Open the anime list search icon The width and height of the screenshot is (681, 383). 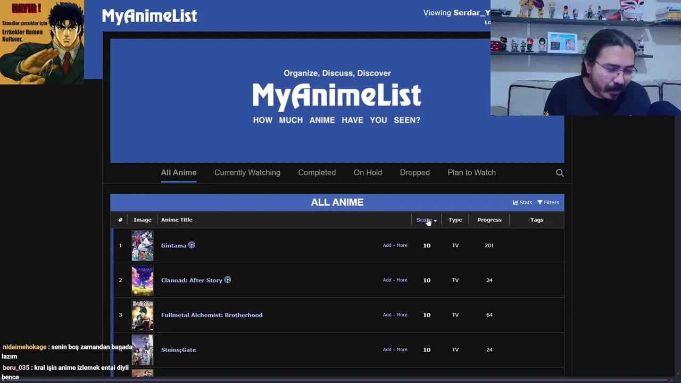point(560,173)
